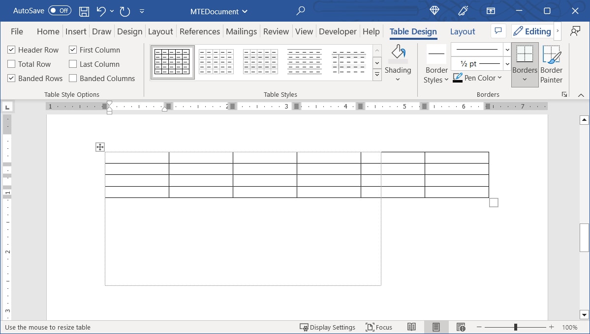Viewport: 590px width, 334px height.
Task: Click the Save icon
Action: 84,11
